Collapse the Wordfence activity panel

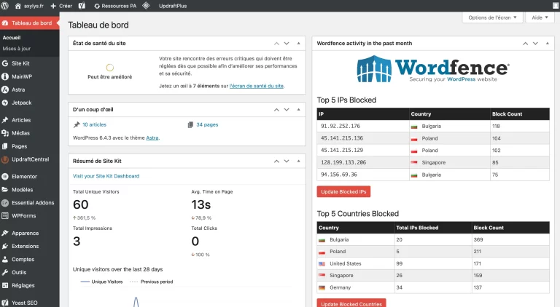pyautogui.click(x=548, y=44)
